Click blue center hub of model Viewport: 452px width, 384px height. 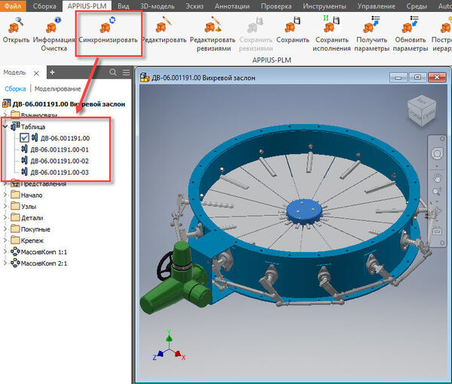[x=304, y=210]
